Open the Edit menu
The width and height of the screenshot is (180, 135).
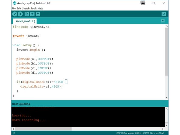click(19, 9)
